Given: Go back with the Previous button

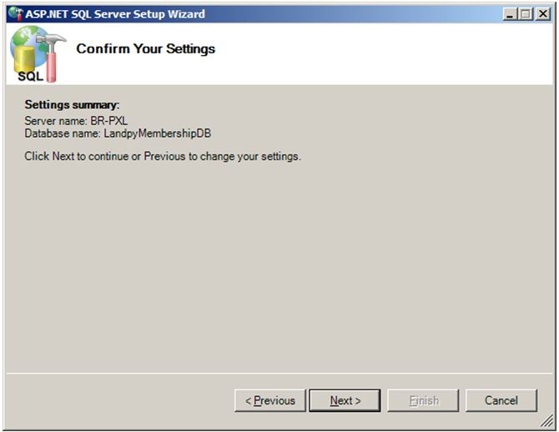Looking at the screenshot, I should [x=270, y=400].
